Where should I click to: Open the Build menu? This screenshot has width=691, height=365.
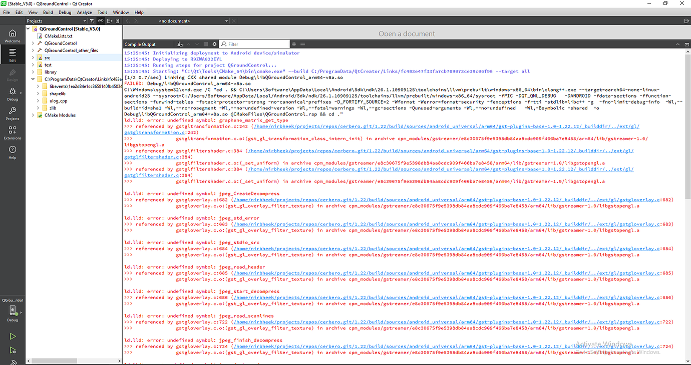click(x=48, y=12)
